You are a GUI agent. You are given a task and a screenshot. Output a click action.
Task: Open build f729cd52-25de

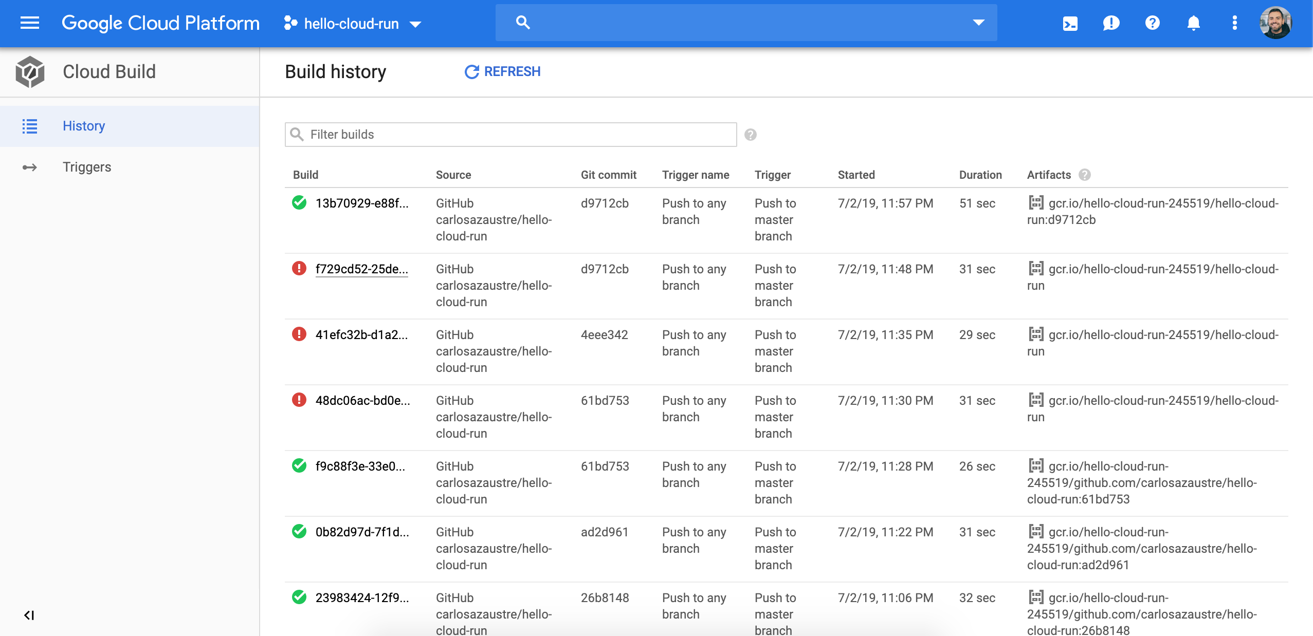click(x=362, y=269)
